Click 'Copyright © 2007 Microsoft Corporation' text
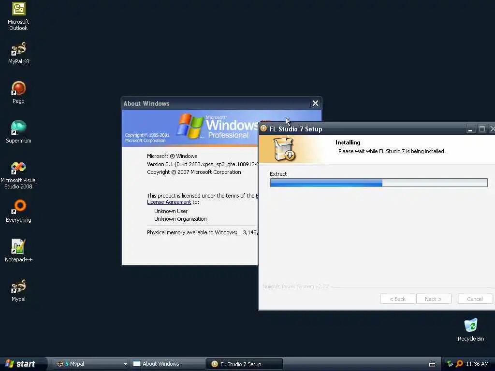The width and height of the screenshot is (495, 371). point(194,172)
